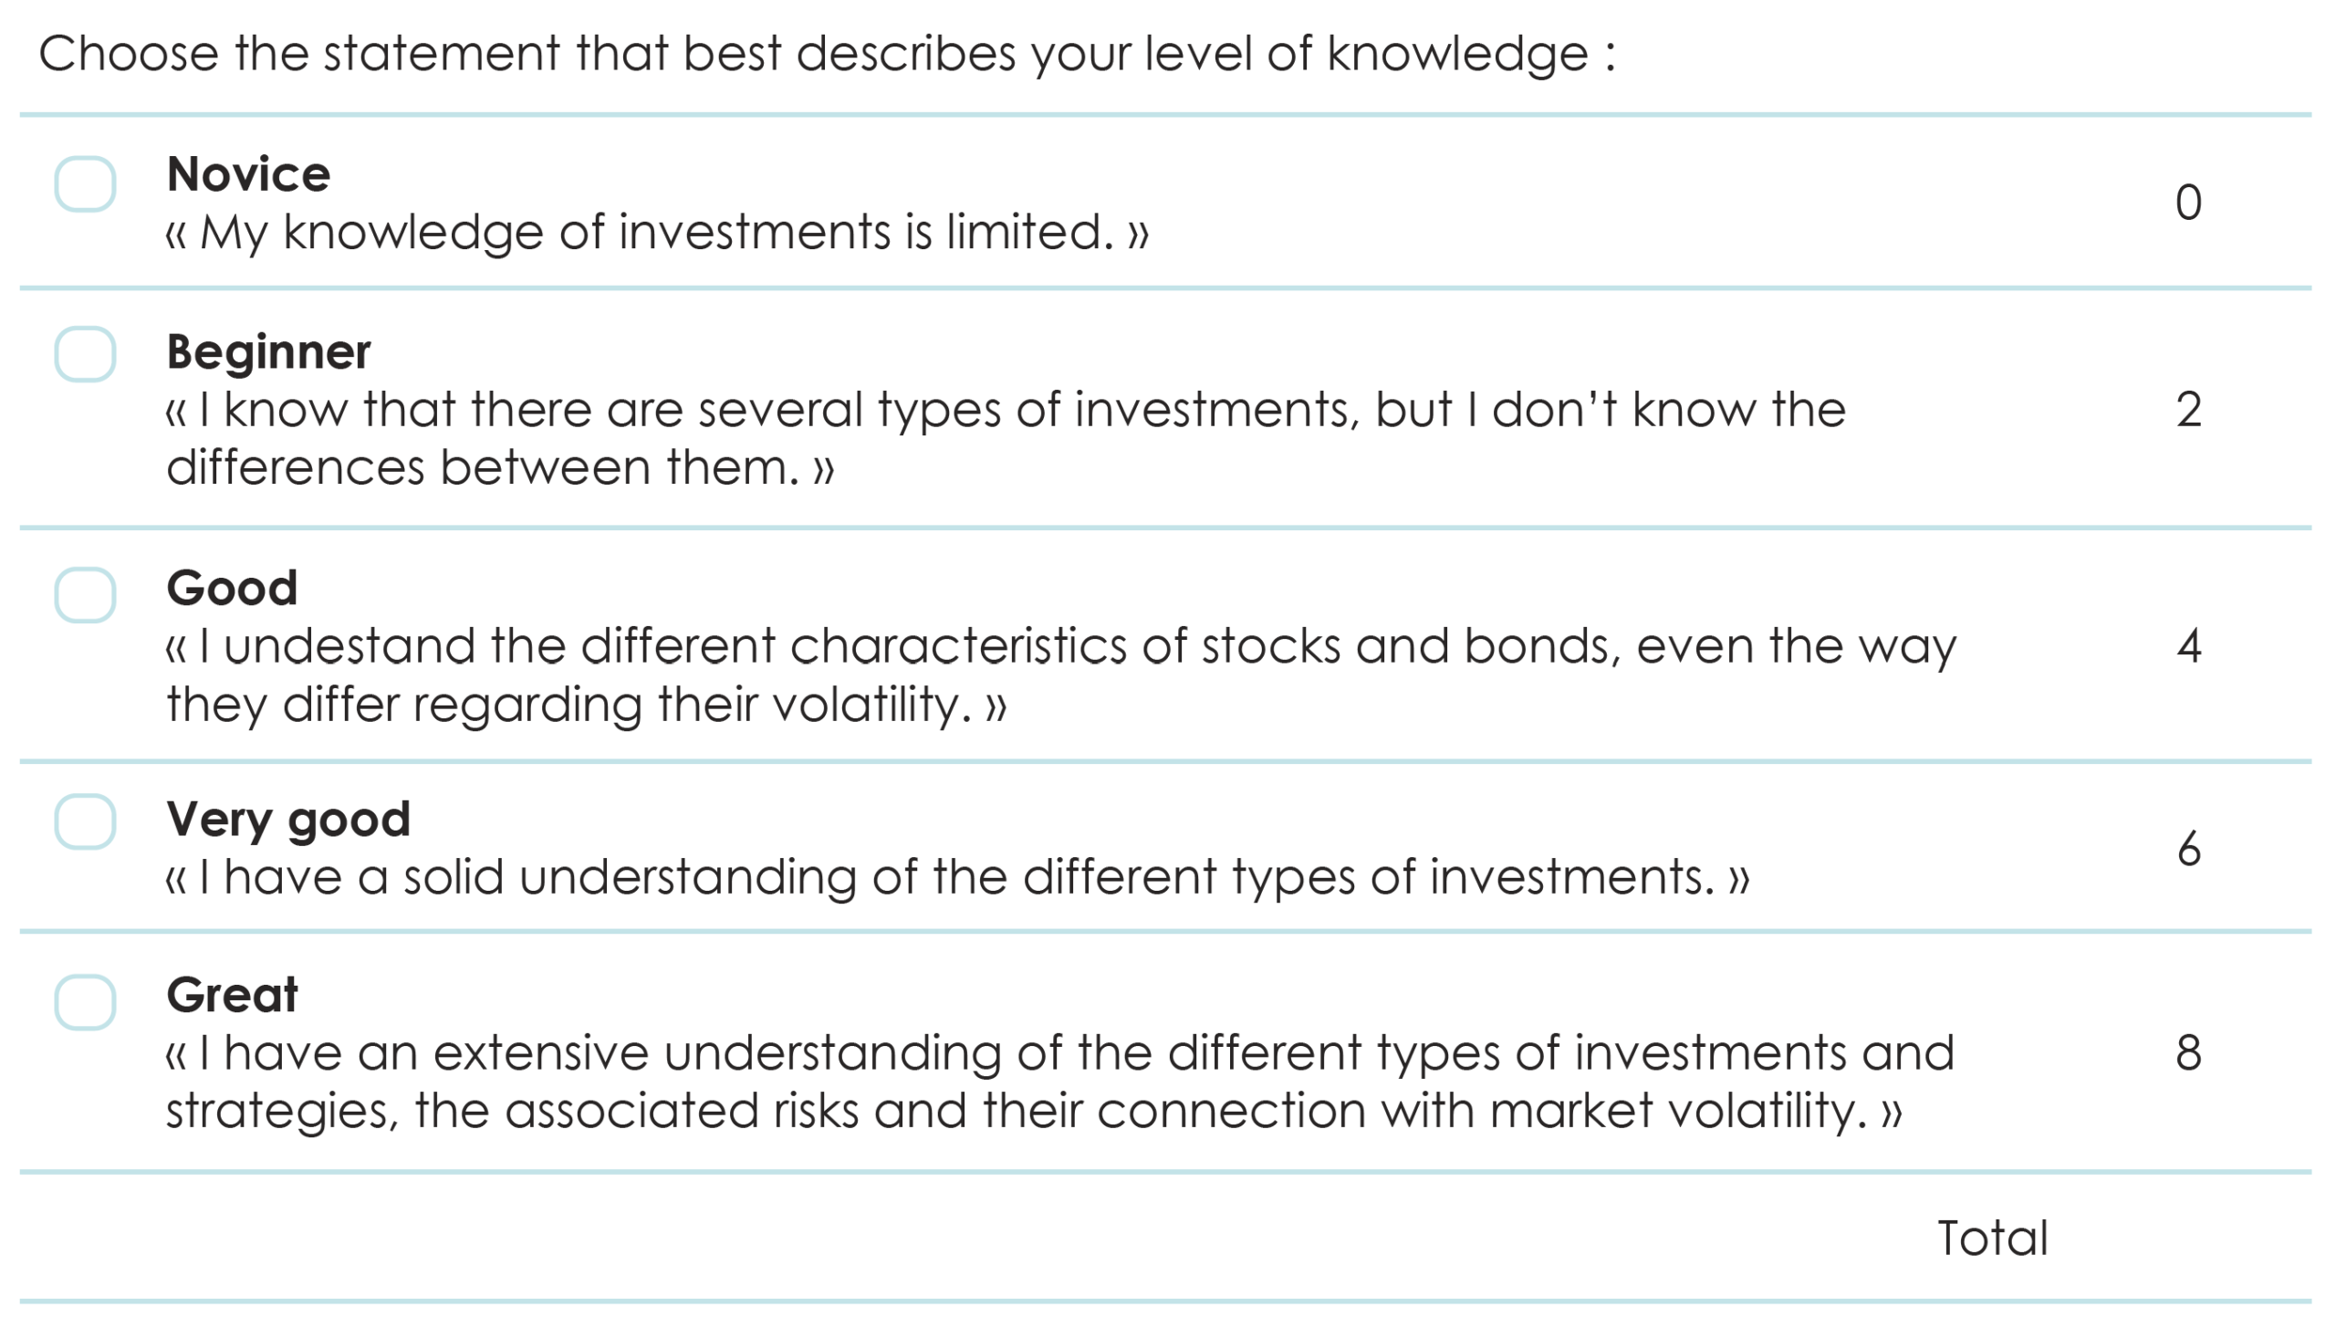The image size is (2336, 1328).
Task: Check the Novice option checkbox
Action: point(85,183)
